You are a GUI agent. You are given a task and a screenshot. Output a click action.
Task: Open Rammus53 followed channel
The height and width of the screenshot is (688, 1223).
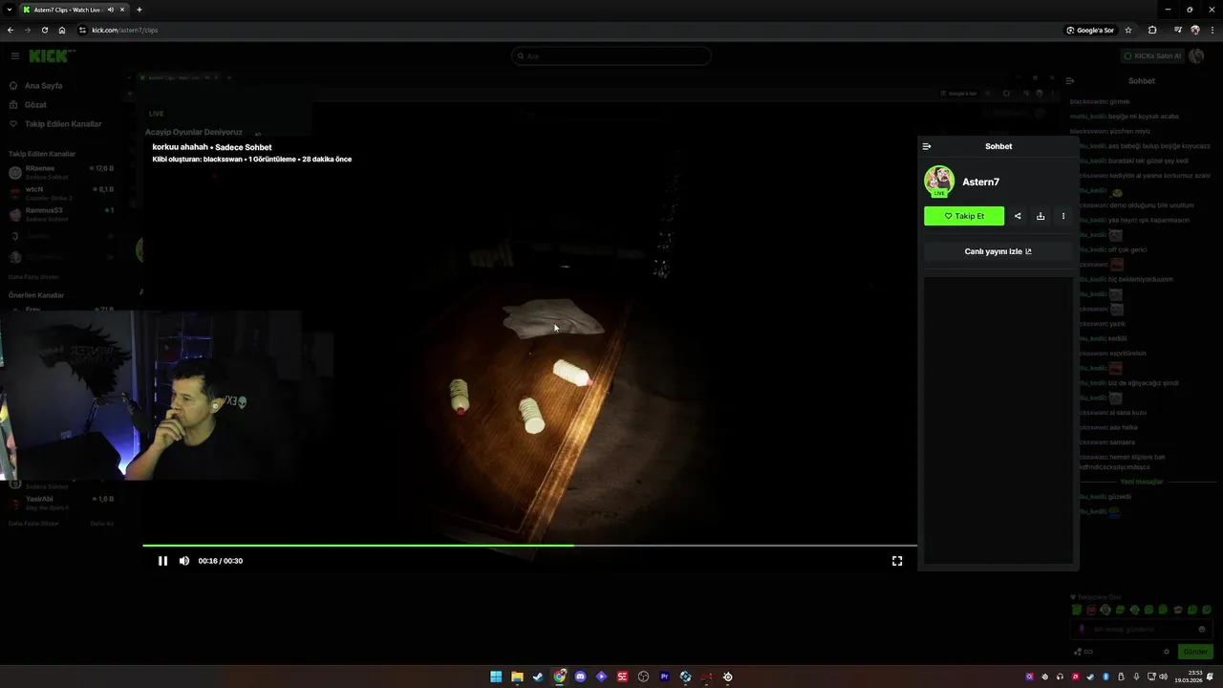point(61,214)
